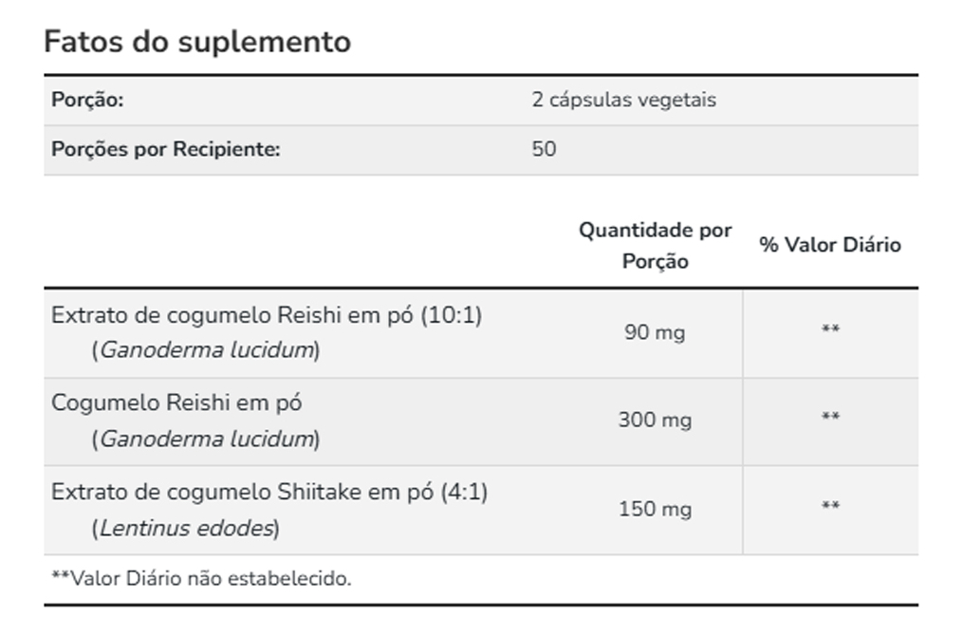Select the "Porção:" row label

pos(87,100)
